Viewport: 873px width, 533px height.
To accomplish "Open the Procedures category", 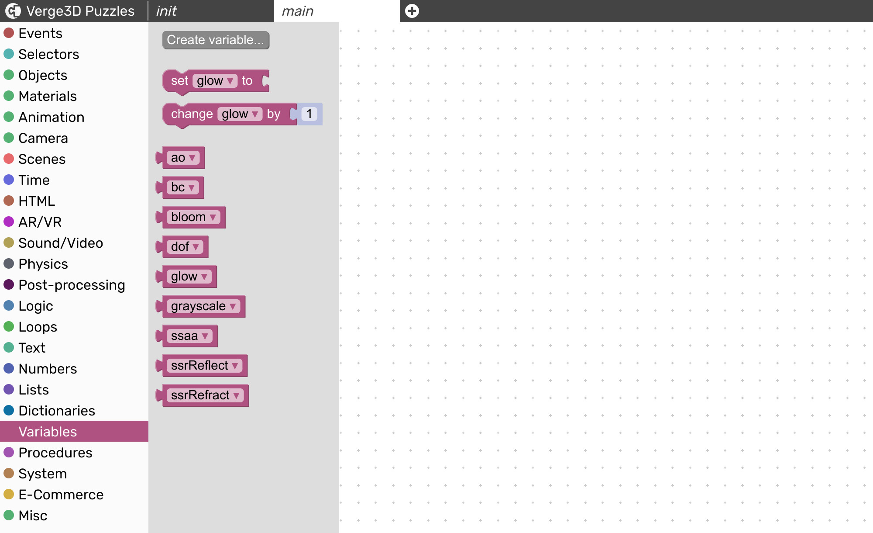I will coord(55,452).
